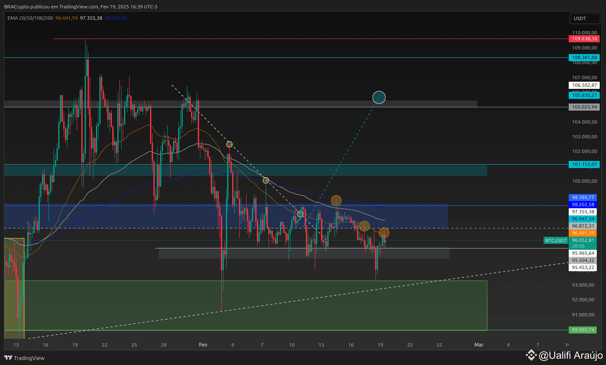Click the green 89.995,74 price label
Image resolution: width=606 pixels, height=365 pixels.
click(583, 330)
